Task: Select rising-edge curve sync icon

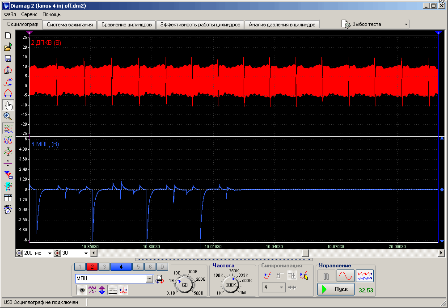Action: [x=268, y=276]
